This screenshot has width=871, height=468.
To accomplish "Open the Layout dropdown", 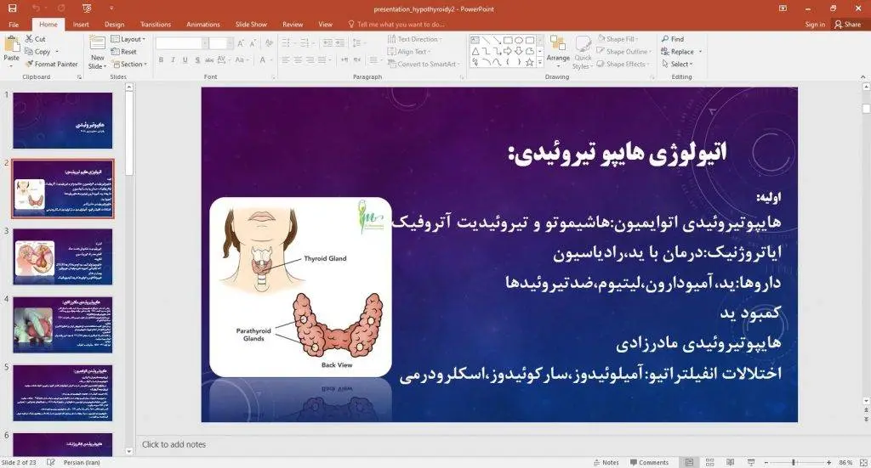I will pos(128,39).
